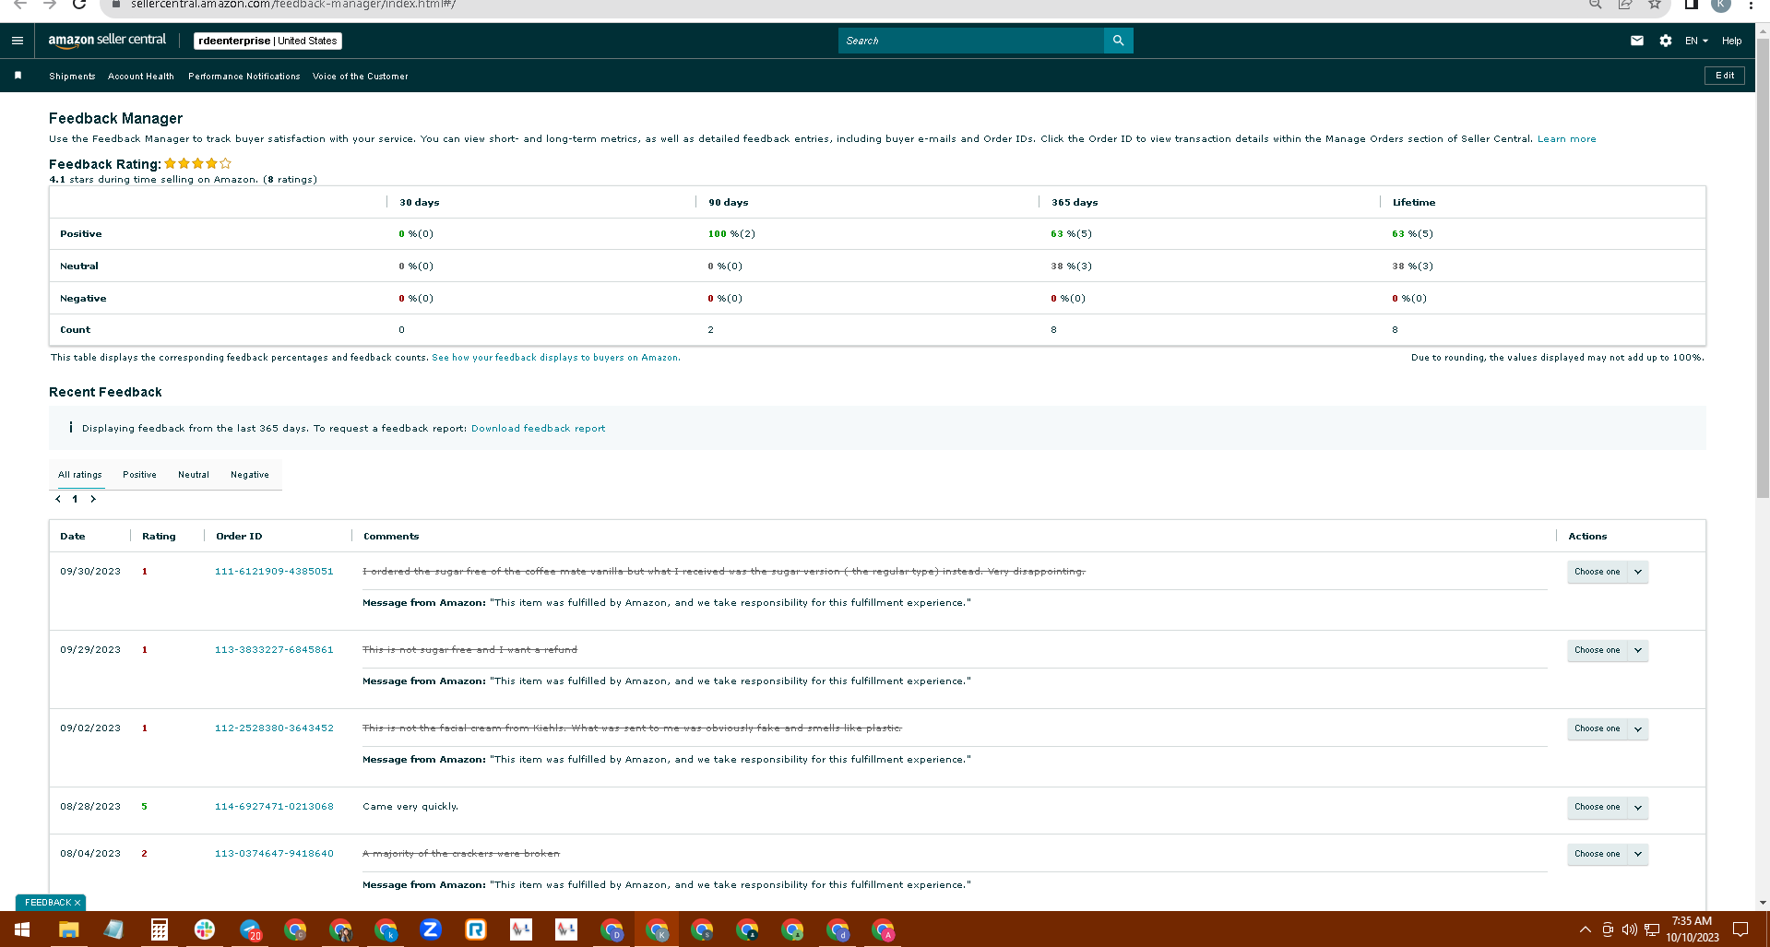Open order ID 112-2528380-3643452
Screen dimensions: 1770x947
(274, 728)
